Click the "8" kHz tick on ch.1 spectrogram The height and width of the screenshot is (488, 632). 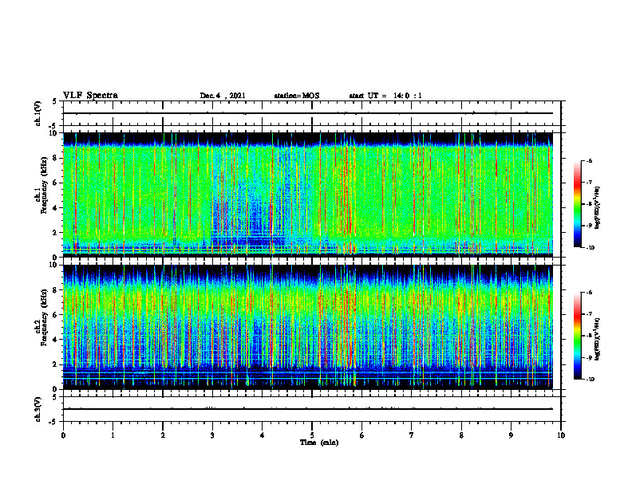(56, 158)
